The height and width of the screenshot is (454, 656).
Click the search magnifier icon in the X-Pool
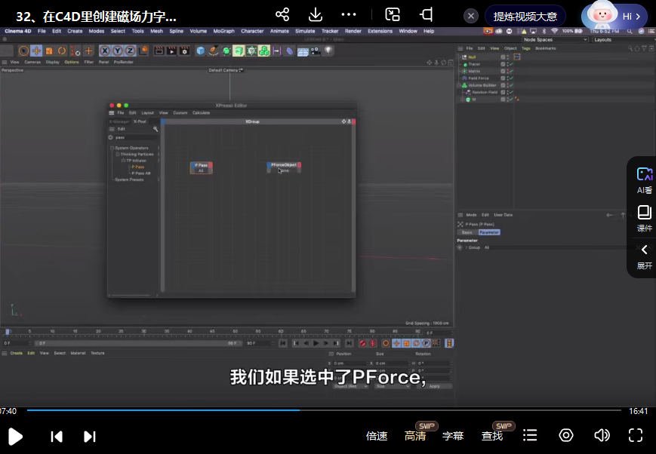[153, 129]
